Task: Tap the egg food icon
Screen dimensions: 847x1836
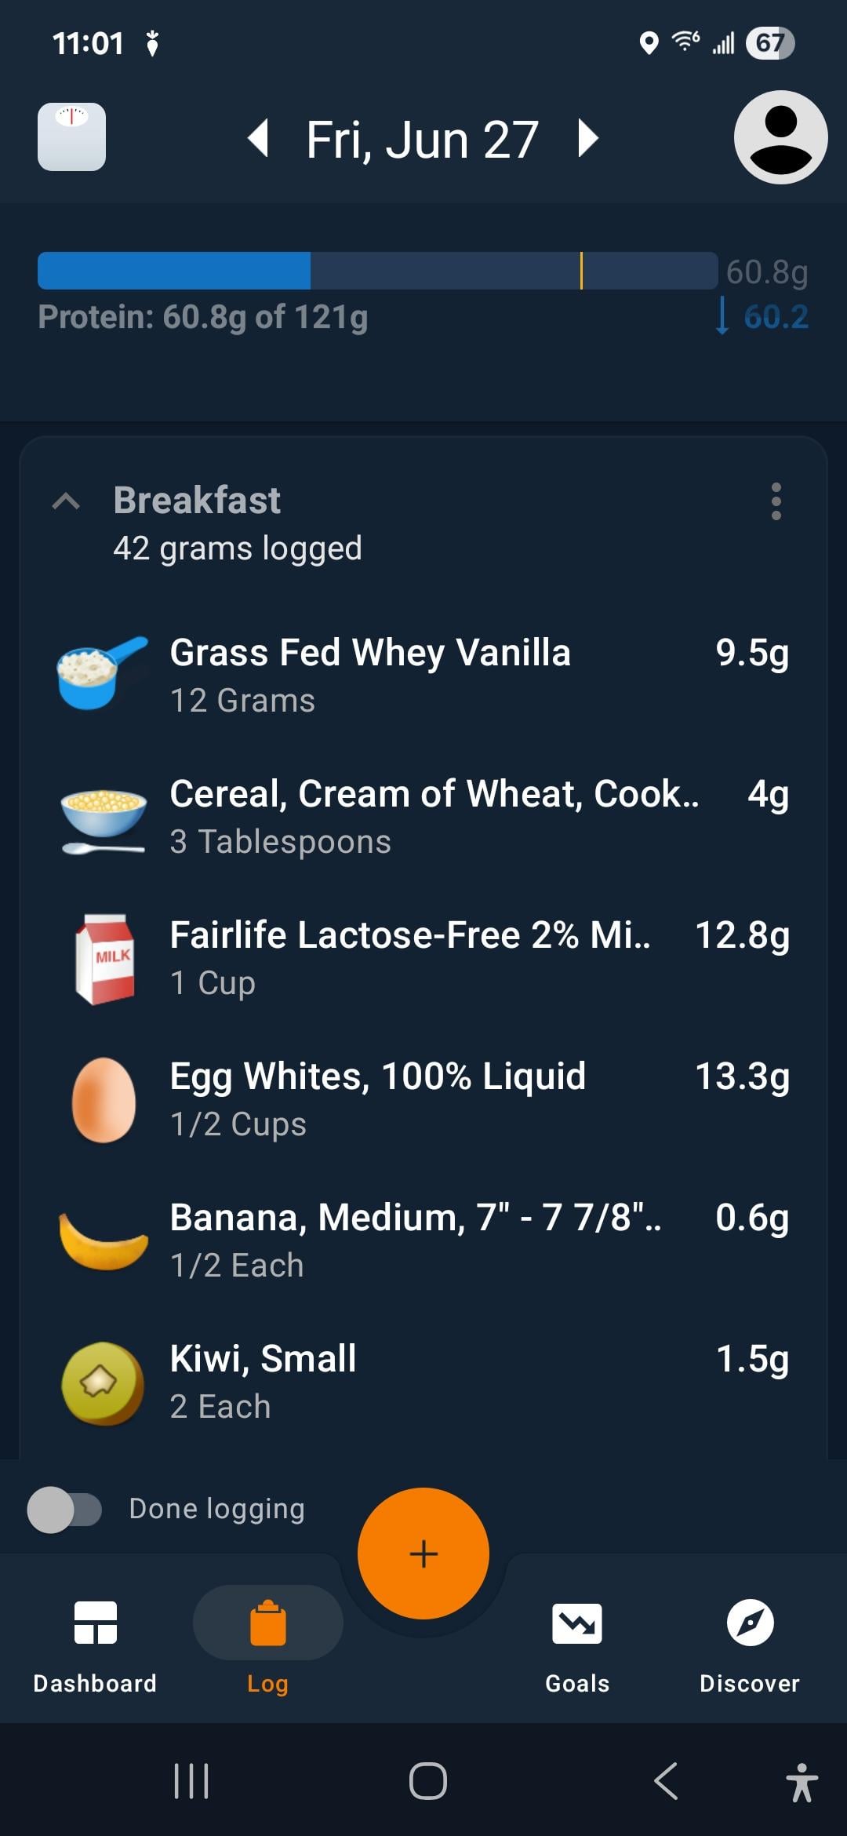Action: pos(104,1100)
